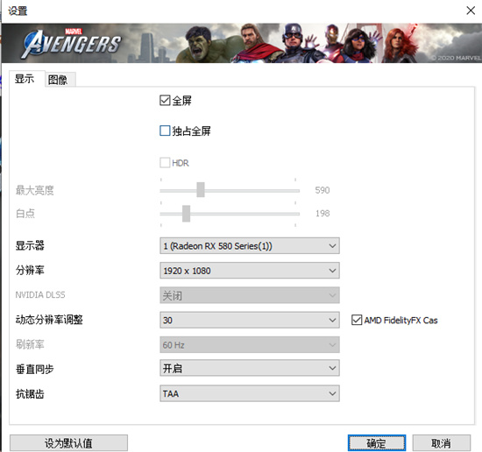482x452 pixels.
Task: Open the NVIDIA DLSS dropdown
Action: pyautogui.click(x=249, y=295)
